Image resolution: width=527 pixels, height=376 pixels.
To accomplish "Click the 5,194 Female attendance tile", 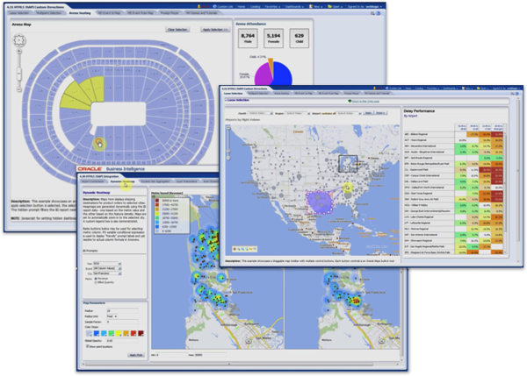I will pyautogui.click(x=273, y=39).
